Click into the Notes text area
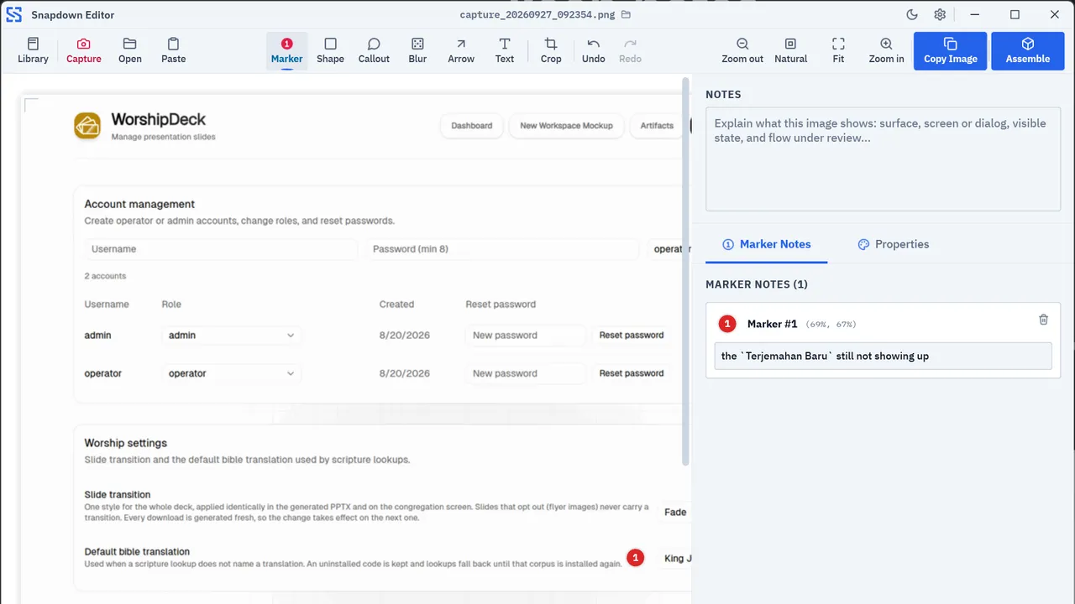 click(x=883, y=158)
